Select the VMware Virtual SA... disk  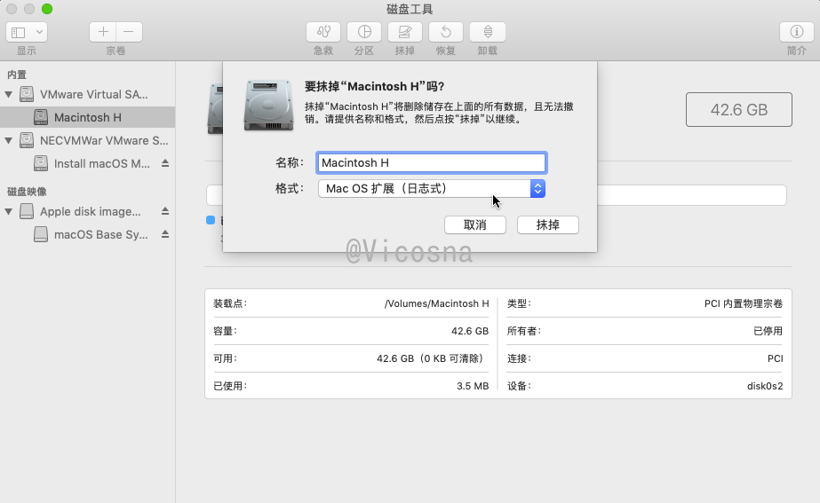click(93, 95)
